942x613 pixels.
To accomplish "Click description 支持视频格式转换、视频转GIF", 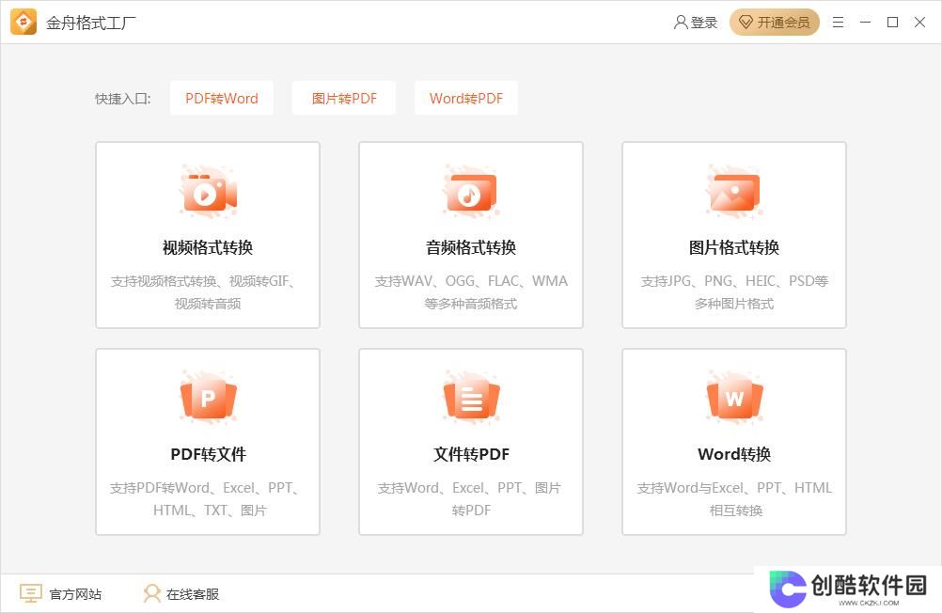I will (x=203, y=281).
